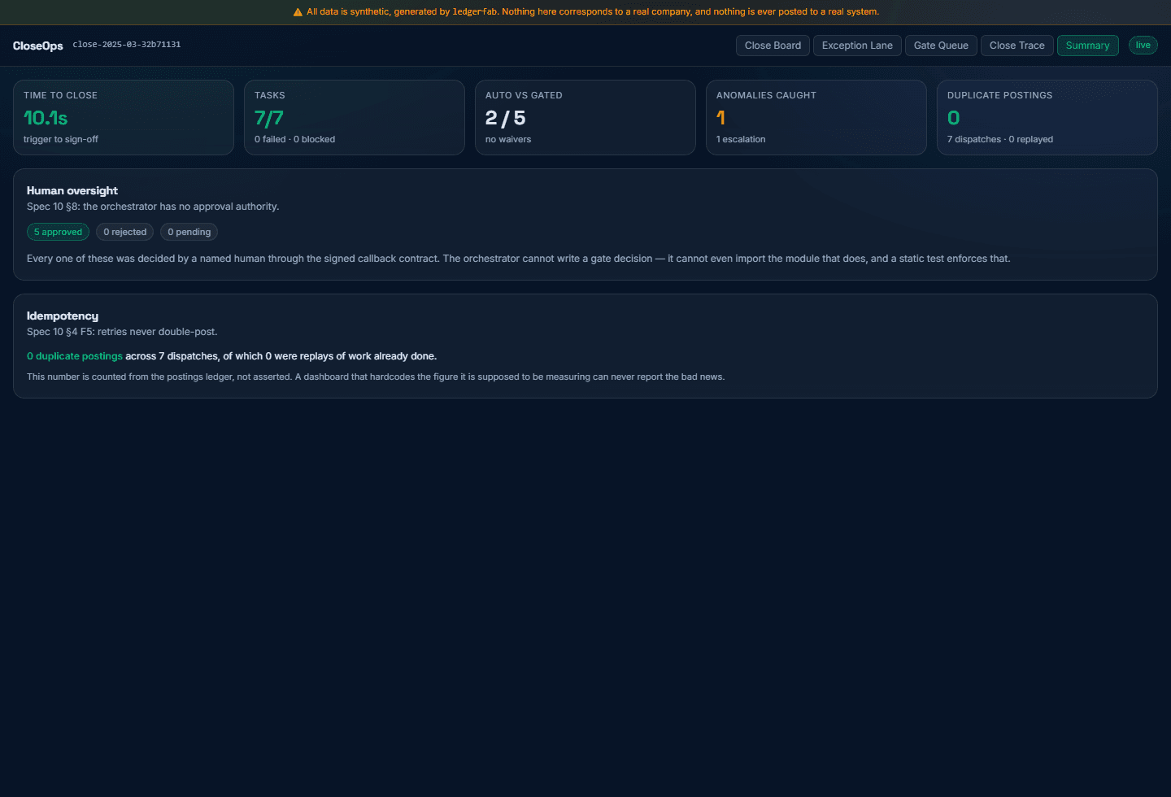Image resolution: width=1171 pixels, height=797 pixels.
Task: Click the 'trigger to sign-off' caption
Action: click(61, 139)
